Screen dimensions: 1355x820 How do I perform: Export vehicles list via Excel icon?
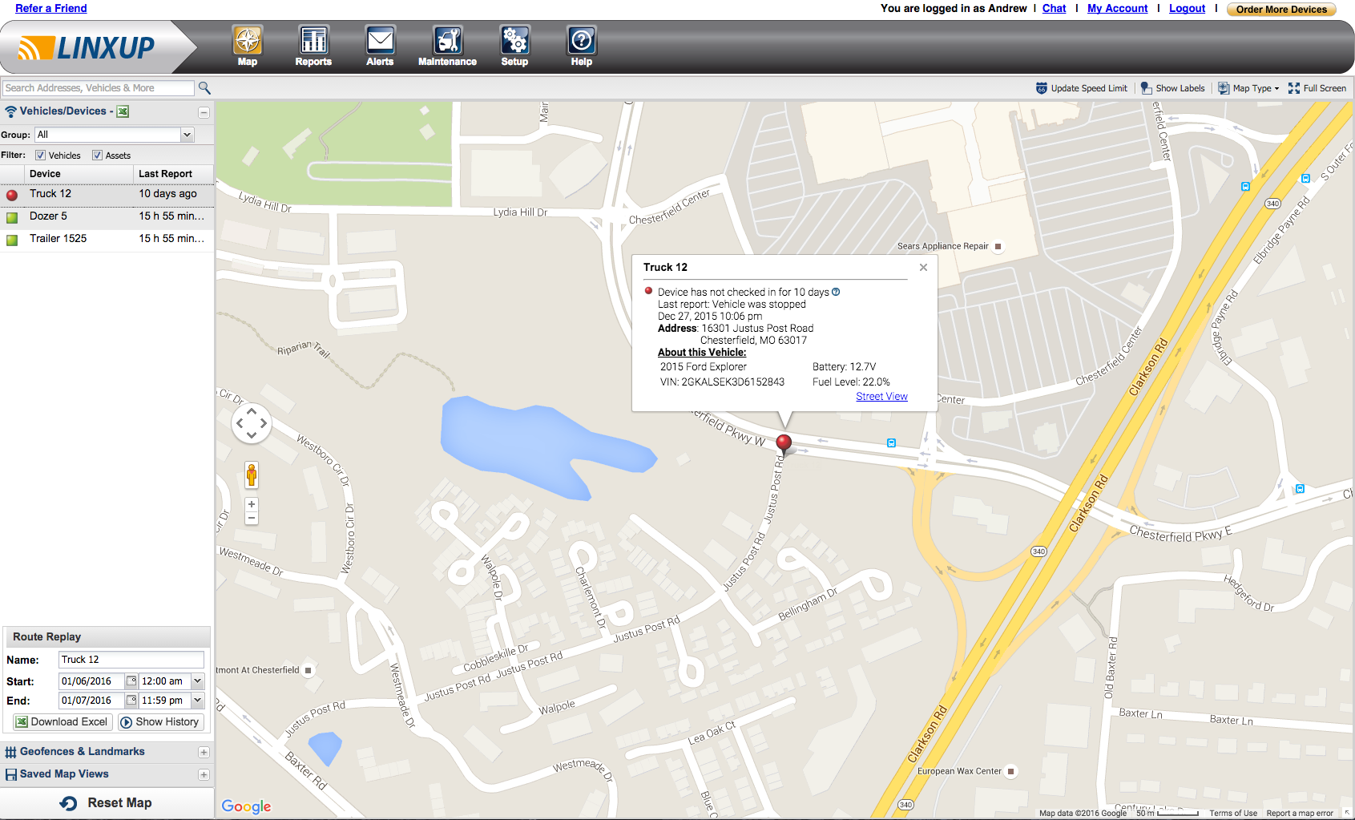pos(123,111)
